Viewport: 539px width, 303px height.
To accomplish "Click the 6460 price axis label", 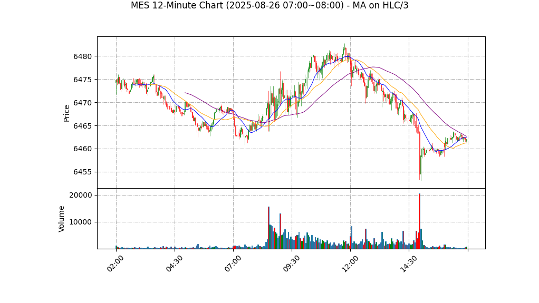I will [83, 149].
